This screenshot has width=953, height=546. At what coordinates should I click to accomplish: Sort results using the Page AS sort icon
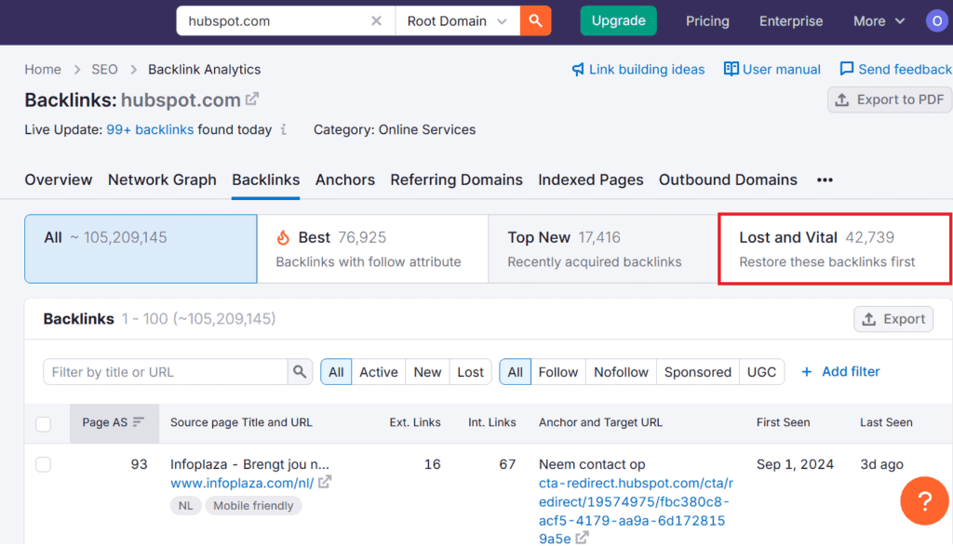click(x=136, y=423)
